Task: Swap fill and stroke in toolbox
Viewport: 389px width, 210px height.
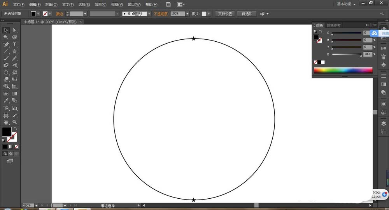Action: click(16, 128)
